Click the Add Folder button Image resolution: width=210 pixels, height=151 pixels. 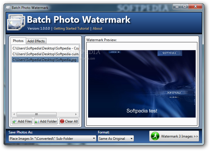(x=46, y=121)
